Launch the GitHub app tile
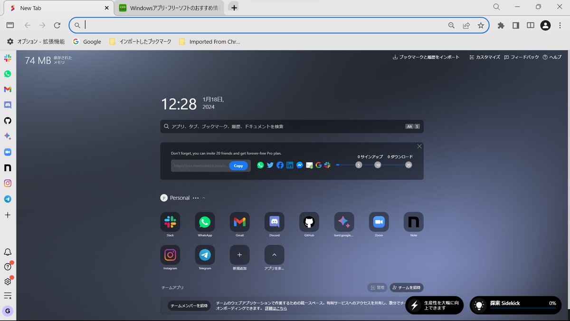Viewport: 570px width, 321px height. 309,222
